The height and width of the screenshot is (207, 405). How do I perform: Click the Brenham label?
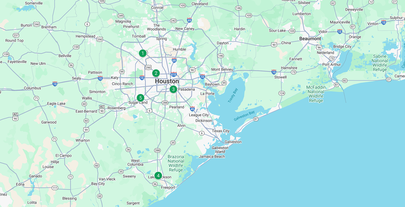pyautogui.click(x=49, y=27)
